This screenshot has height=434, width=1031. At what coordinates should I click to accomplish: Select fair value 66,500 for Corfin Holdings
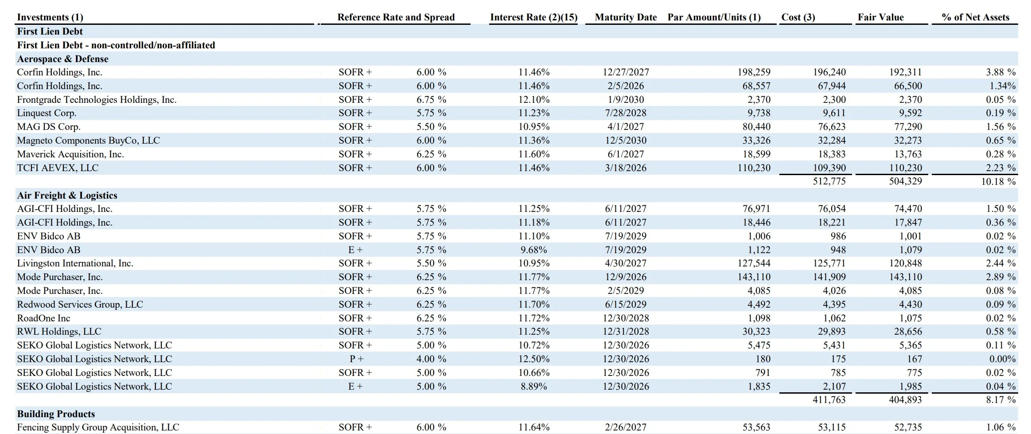point(908,86)
